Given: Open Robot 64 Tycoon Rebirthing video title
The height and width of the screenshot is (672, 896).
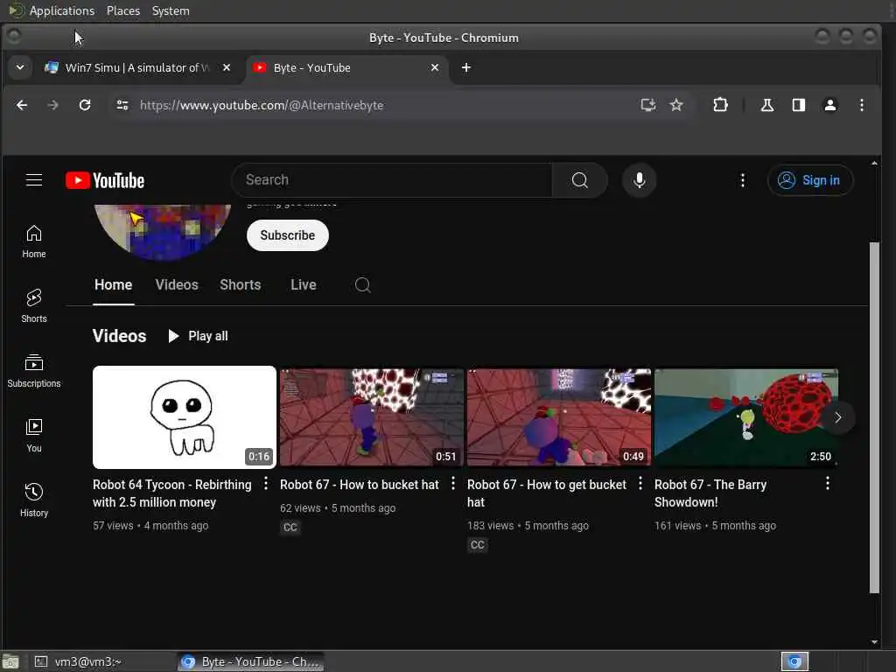Looking at the screenshot, I should 172,493.
